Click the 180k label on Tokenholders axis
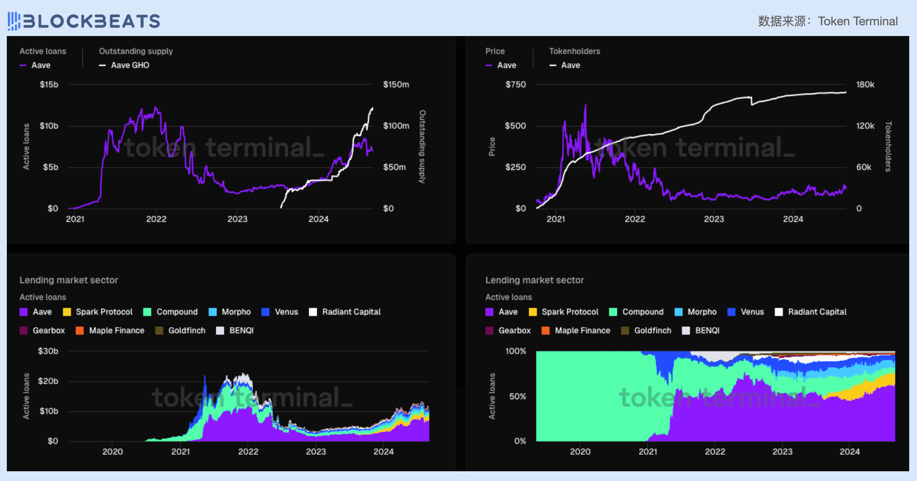The height and width of the screenshot is (481, 917). click(x=865, y=85)
